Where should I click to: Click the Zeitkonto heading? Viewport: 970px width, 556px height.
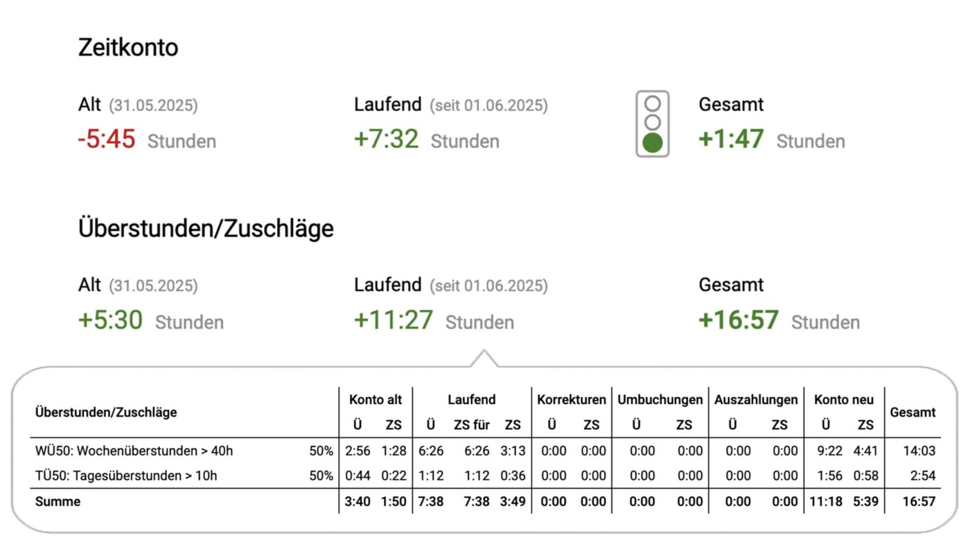coord(128,48)
